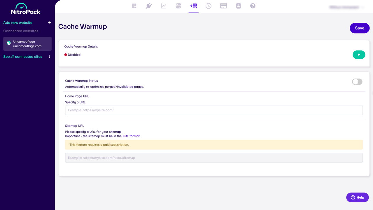Open the line chart reports icon
Image resolution: width=373 pixels, height=210 pixels.
(x=164, y=6)
